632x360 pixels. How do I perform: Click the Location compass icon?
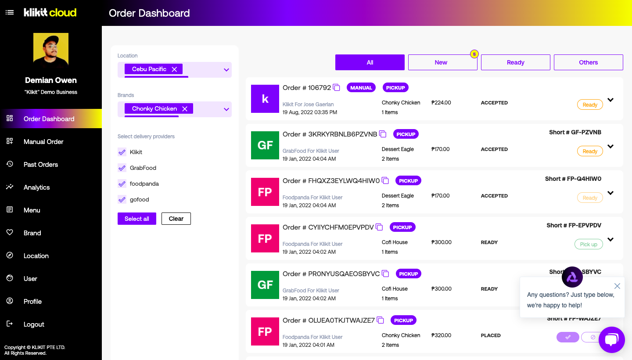(x=10, y=256)
